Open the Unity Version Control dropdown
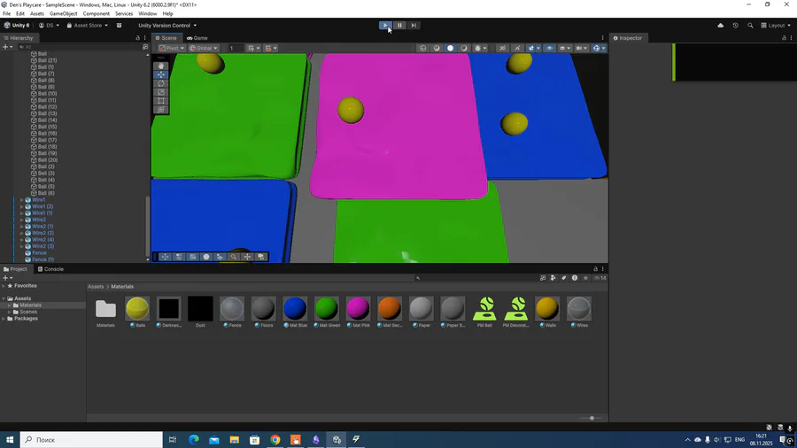797x448 pixels. 167,26
